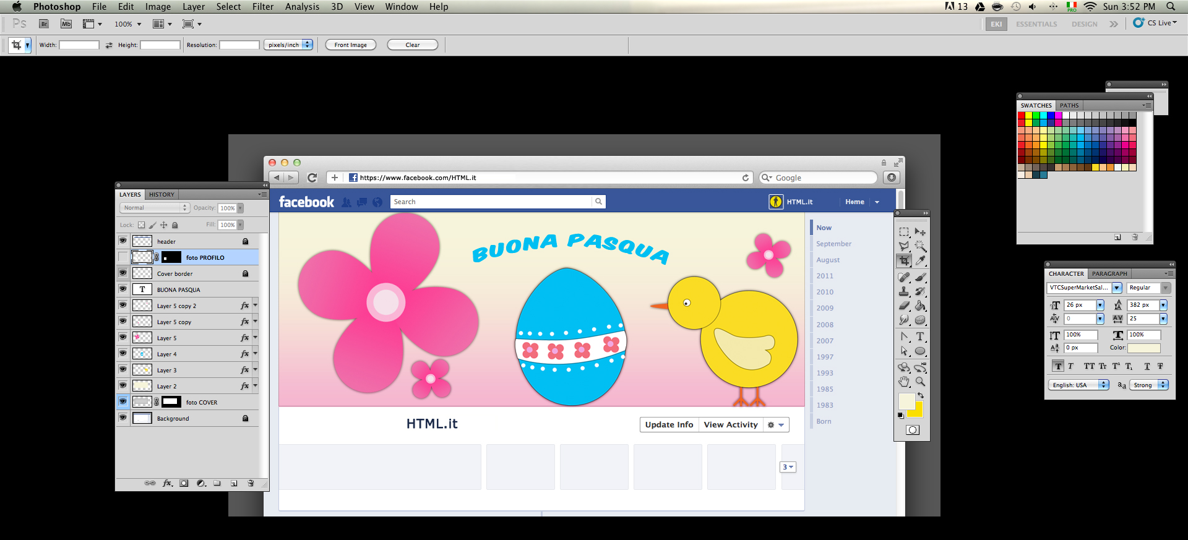Select the Pen tool in the toolbox

(x=904, y=336)
